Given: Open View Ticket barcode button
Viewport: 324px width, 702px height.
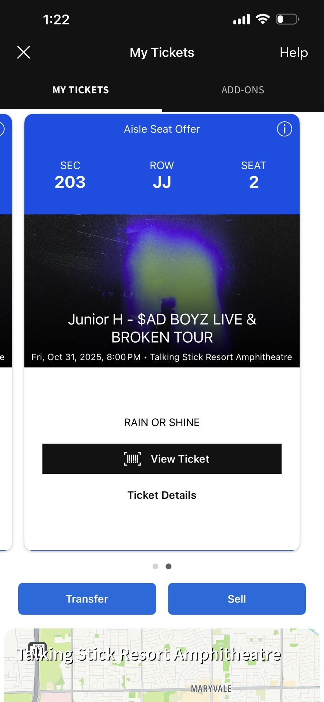Looking at the screenshot, I should click(x=162, y=459).
